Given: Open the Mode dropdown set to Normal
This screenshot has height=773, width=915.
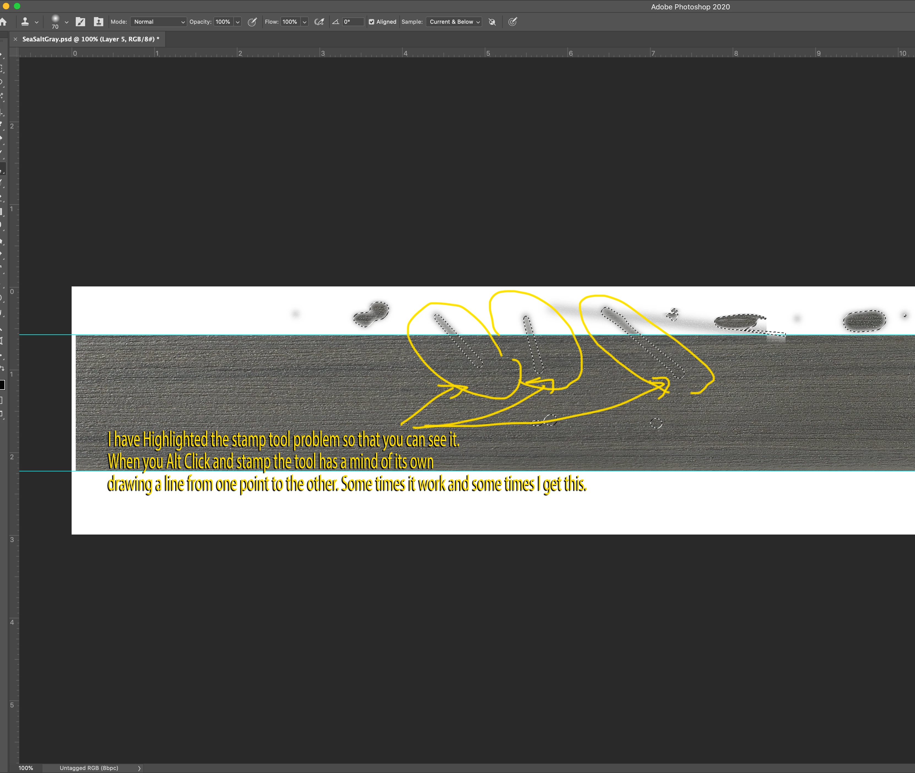Looking at the screenshot, I should pyautogui.click(x=158, y=22).
